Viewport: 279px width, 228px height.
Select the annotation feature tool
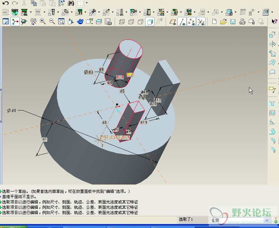pos(272,90)
